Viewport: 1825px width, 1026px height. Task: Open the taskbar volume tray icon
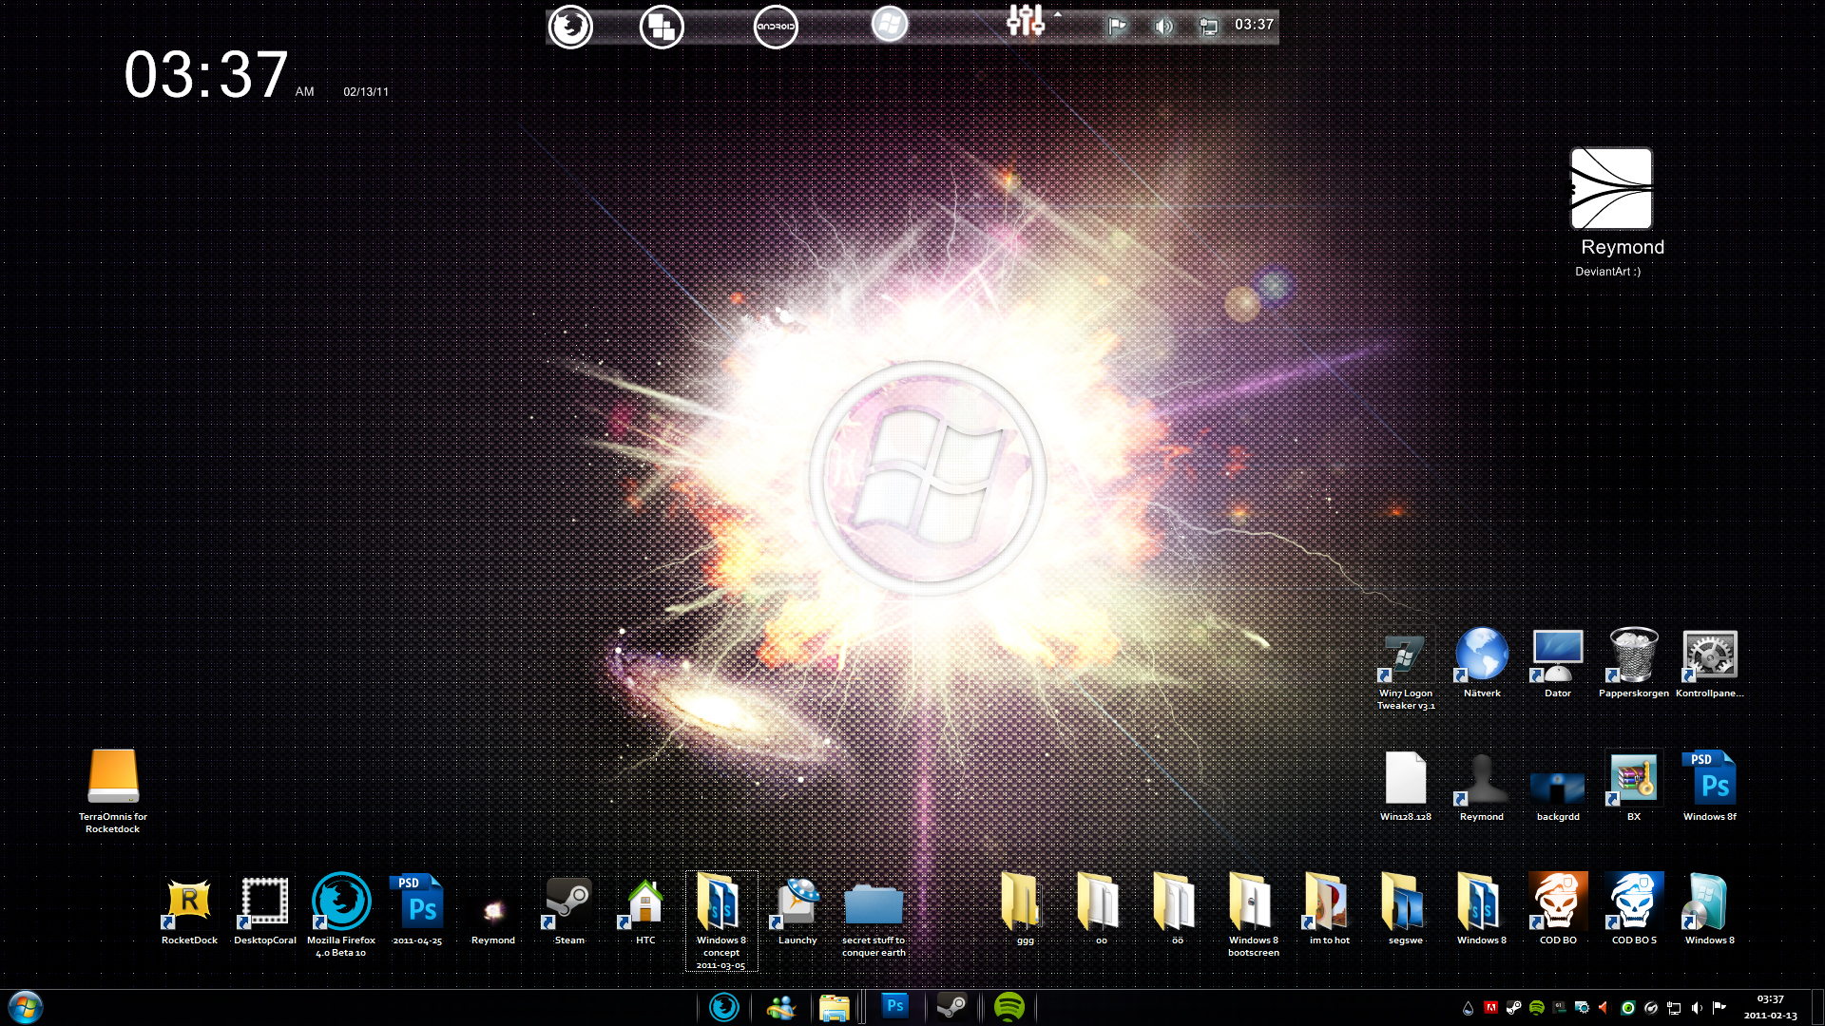coord(1697,1008)
